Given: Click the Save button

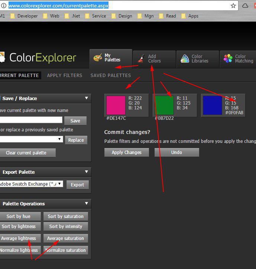Looking at the screenshot, I should pyautogui.click(x=75, y=121).
